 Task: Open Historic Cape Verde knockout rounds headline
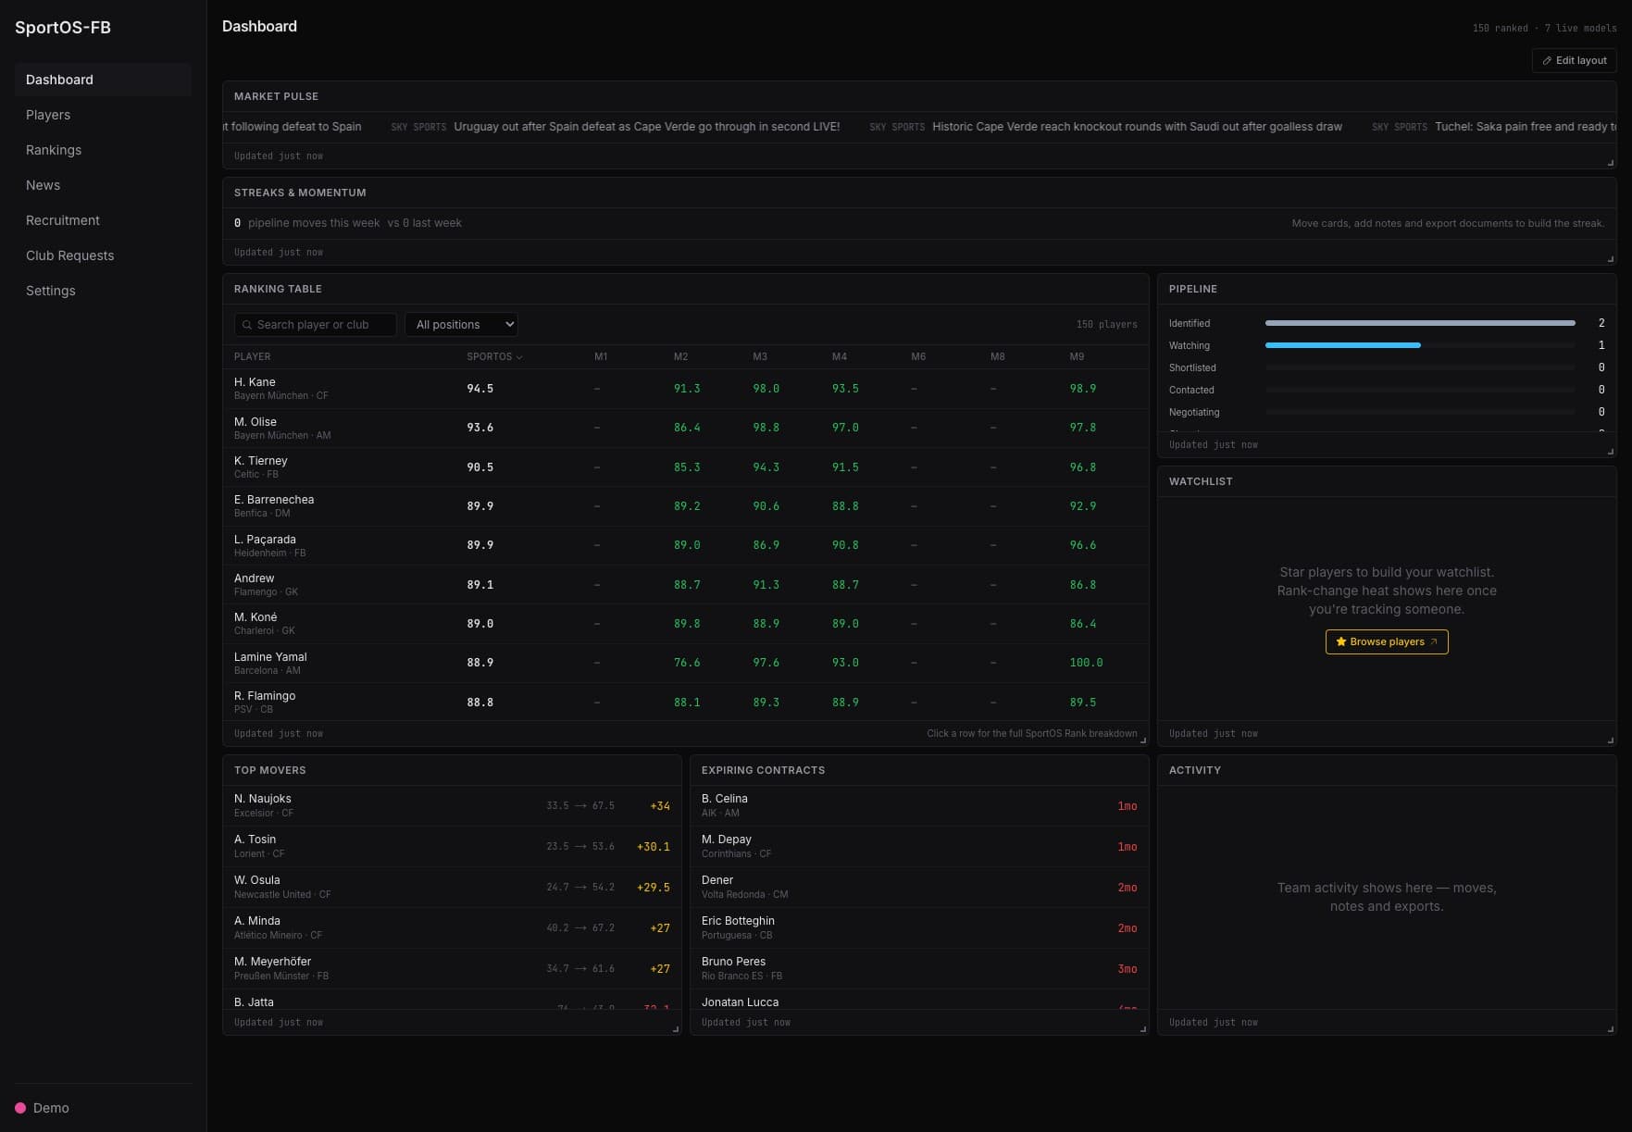(x=1137, y=127)
